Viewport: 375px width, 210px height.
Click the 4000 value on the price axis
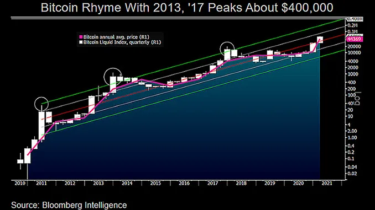coord(353,61)
